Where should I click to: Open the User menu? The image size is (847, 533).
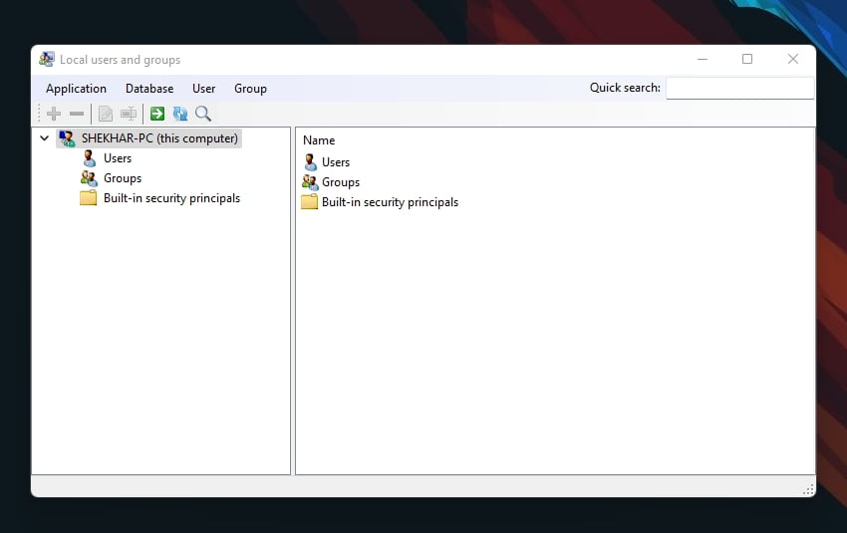203,89
